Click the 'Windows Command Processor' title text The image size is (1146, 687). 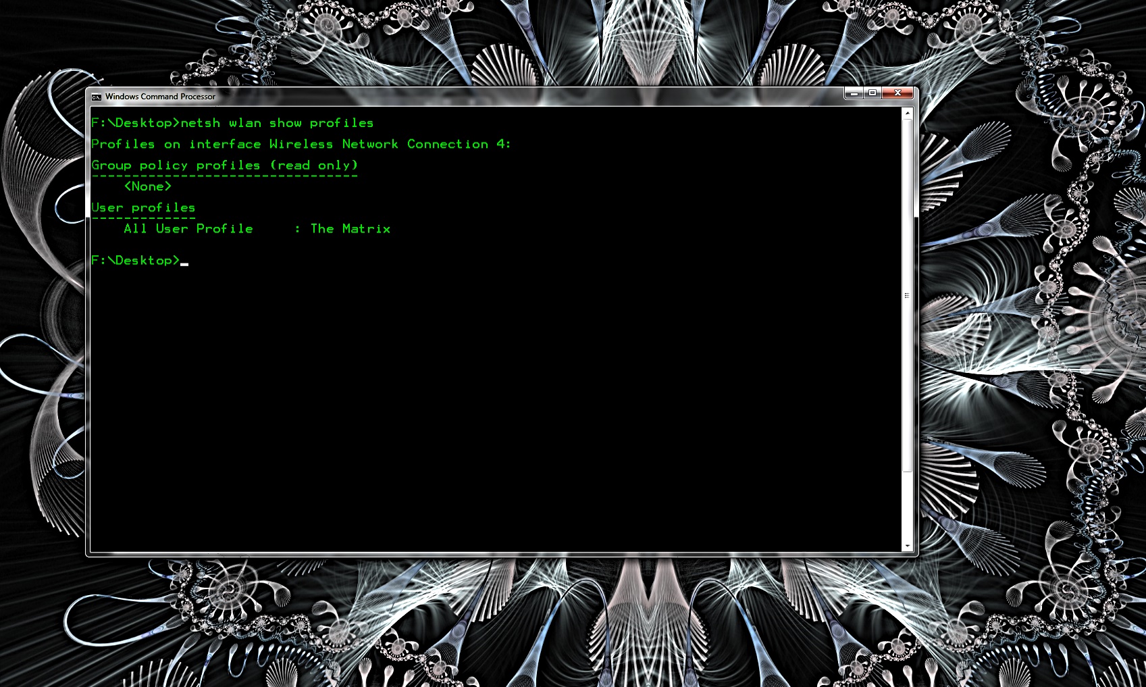pos(160,97)
